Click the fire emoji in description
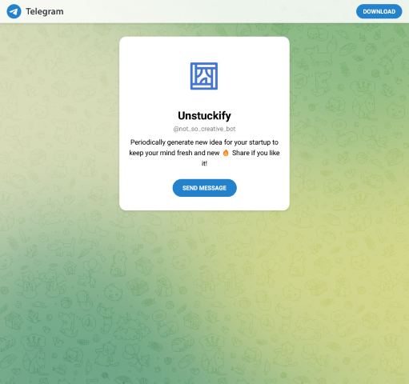This screenshot has height=384, width=409. coord(226,153)
